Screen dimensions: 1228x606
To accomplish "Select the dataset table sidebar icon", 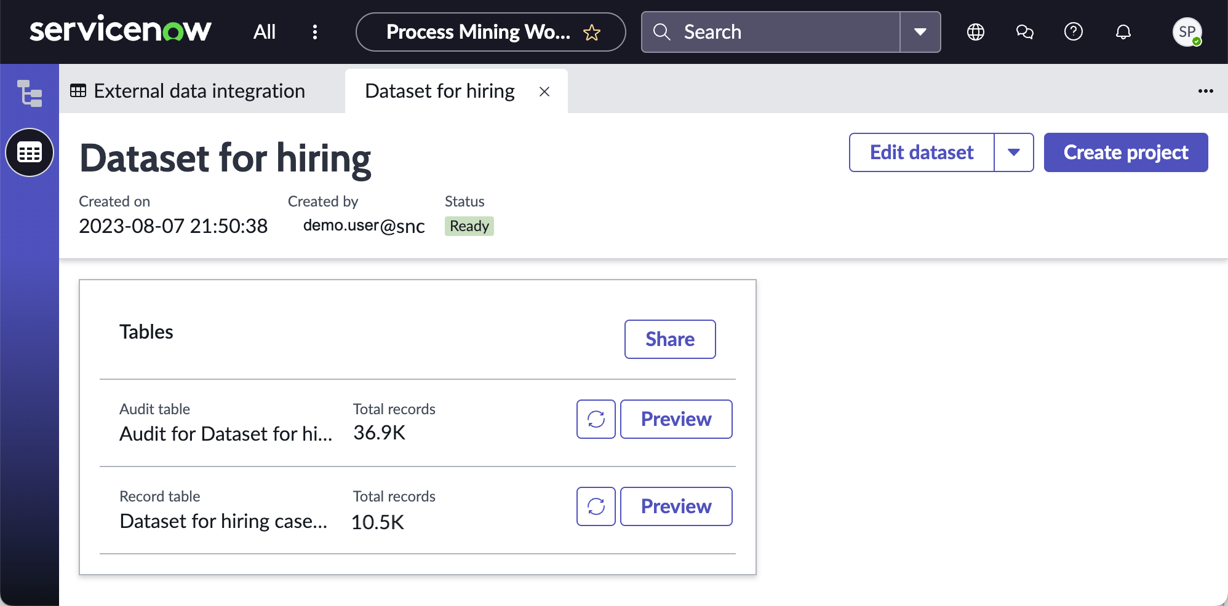I will point(30,152).
